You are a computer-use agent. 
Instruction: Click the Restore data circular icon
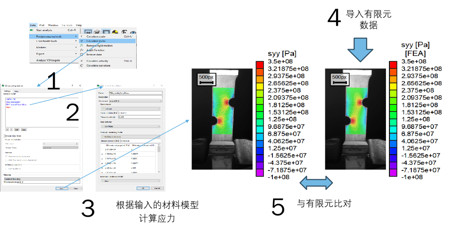pos(82,55)
